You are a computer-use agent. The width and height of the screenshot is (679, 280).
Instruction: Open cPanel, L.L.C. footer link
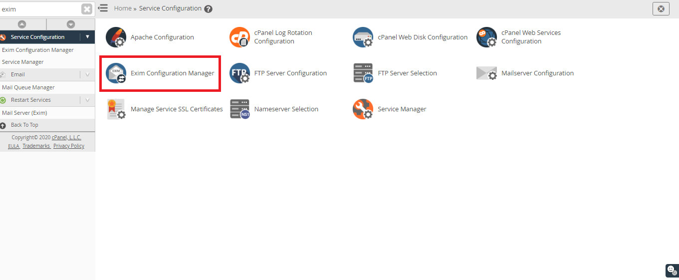pos(66,137)
